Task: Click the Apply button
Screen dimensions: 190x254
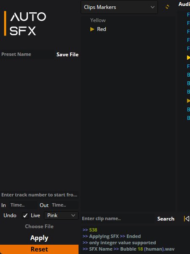Action: [x=39, y=238]
